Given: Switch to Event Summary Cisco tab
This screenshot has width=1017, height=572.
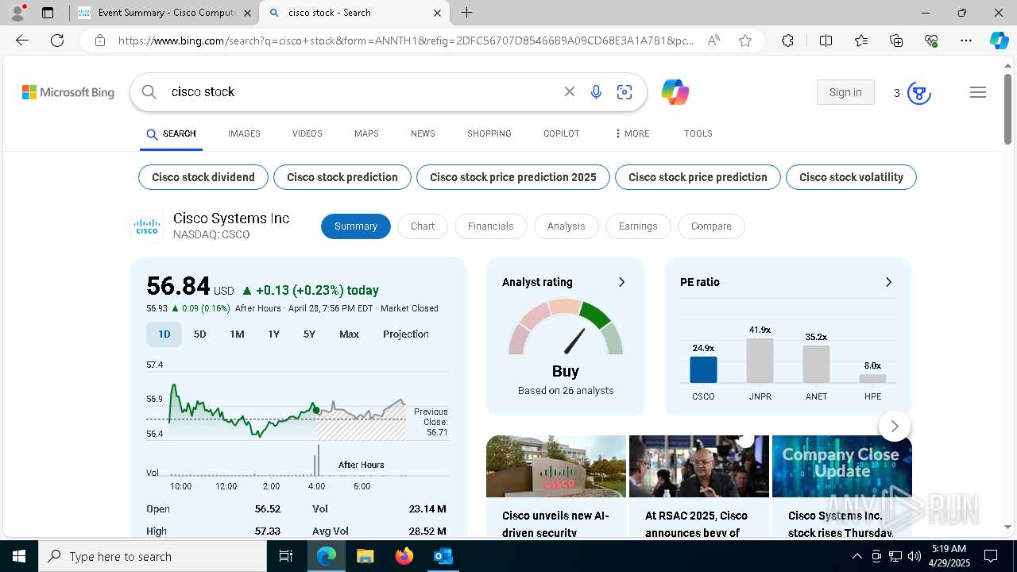Looking at the screenshot, I should click(165, 13).
